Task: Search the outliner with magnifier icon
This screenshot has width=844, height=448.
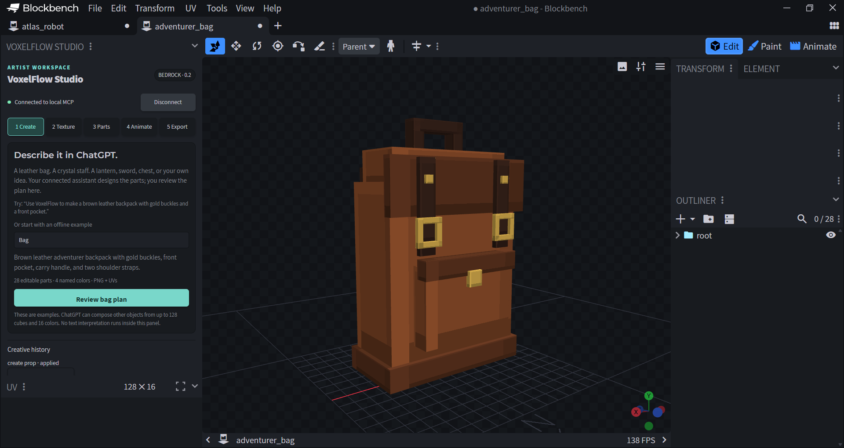Action: 802,219
